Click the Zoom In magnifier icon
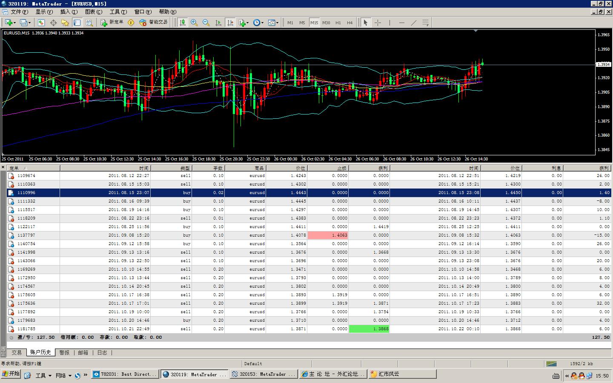The width and height of the screenshot is (613, 383). point(194,23)
